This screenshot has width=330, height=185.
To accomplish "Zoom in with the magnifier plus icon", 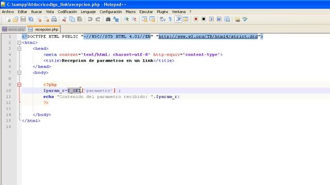I will [x=126, y=20].
